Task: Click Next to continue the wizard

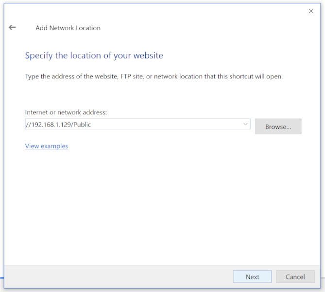Action: (x=252, y=277)
